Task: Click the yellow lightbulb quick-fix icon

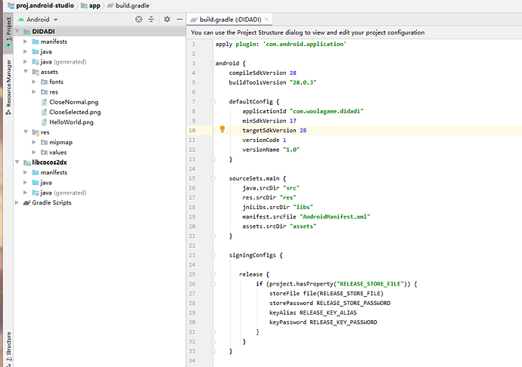Action: (222, 129)
